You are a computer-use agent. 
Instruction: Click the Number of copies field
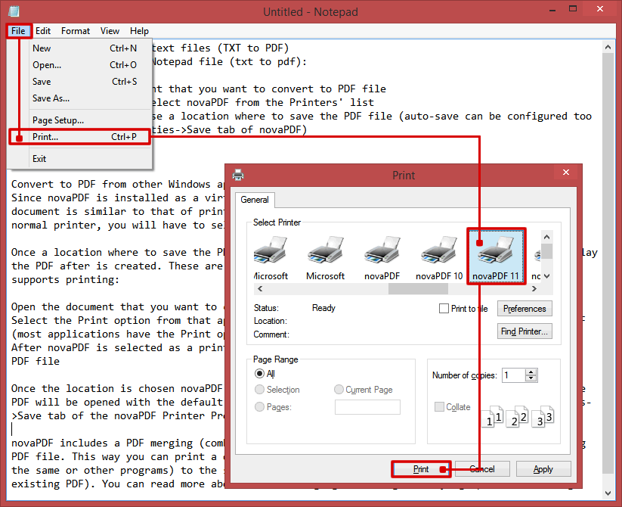click(514, 375)
